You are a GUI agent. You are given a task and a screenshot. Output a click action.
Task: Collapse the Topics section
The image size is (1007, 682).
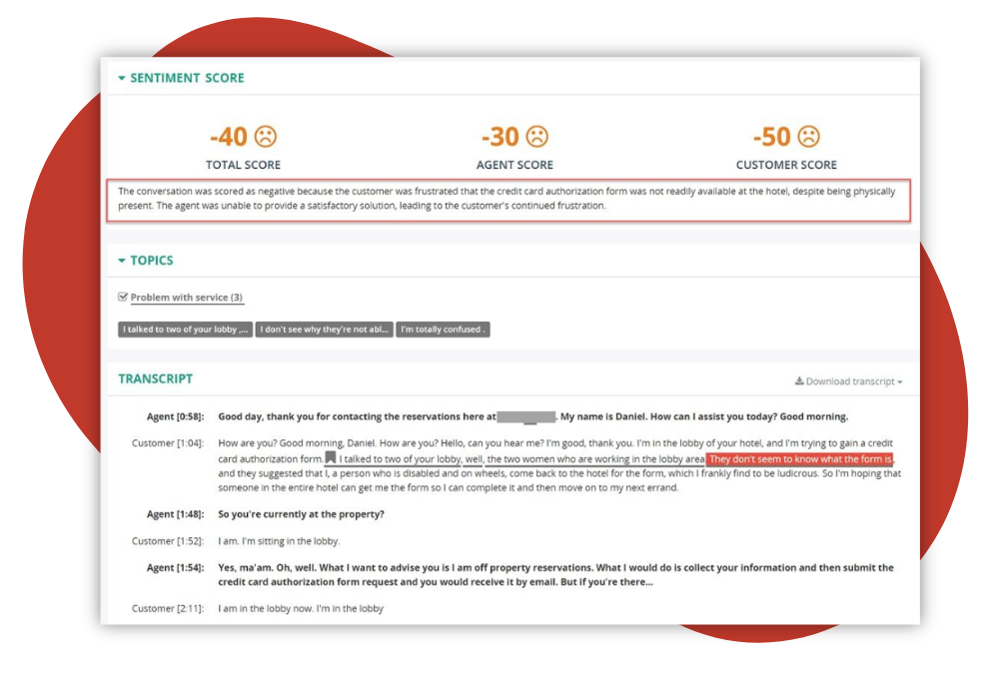122,261
